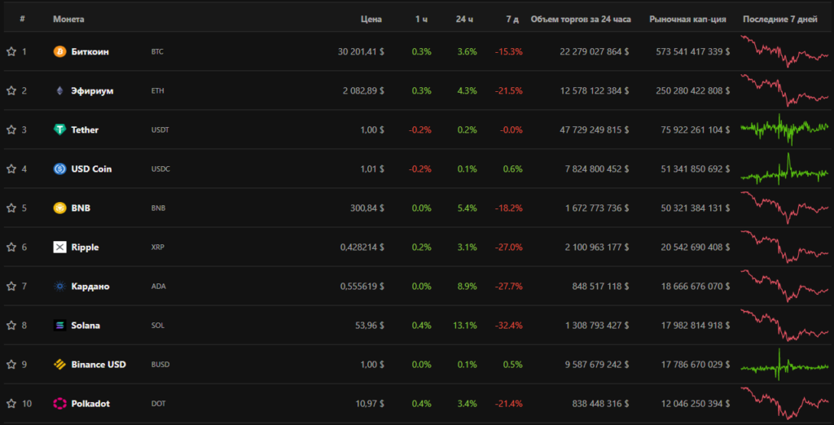834x425 pixels.
Task: Click the price 2 082,89 $
Action: [x=364, y=91]
